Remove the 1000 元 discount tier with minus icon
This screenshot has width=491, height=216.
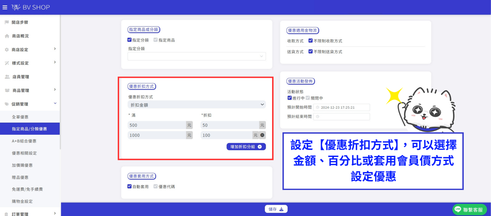click(262, 135)
